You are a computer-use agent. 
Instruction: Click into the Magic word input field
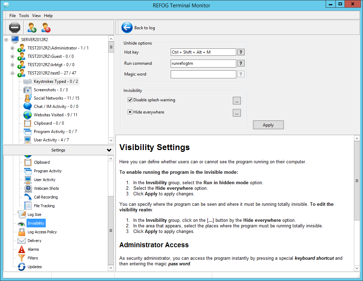pyautogui.click(x=203, y=74)
